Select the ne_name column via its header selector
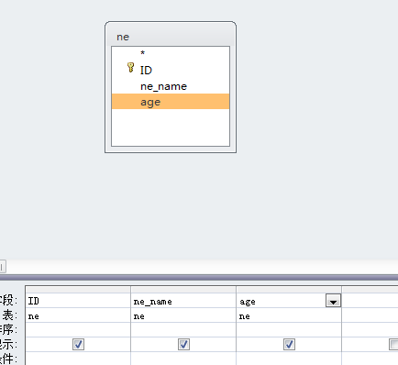This screenshot has height=365, width=398. 183,290
